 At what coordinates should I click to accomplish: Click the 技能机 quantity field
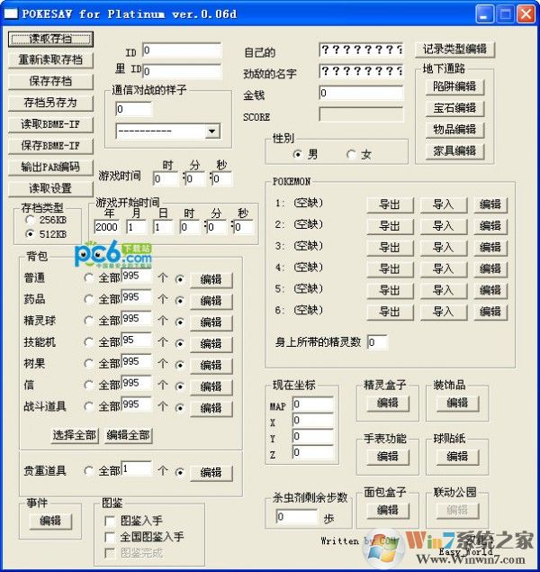(137, 340)
